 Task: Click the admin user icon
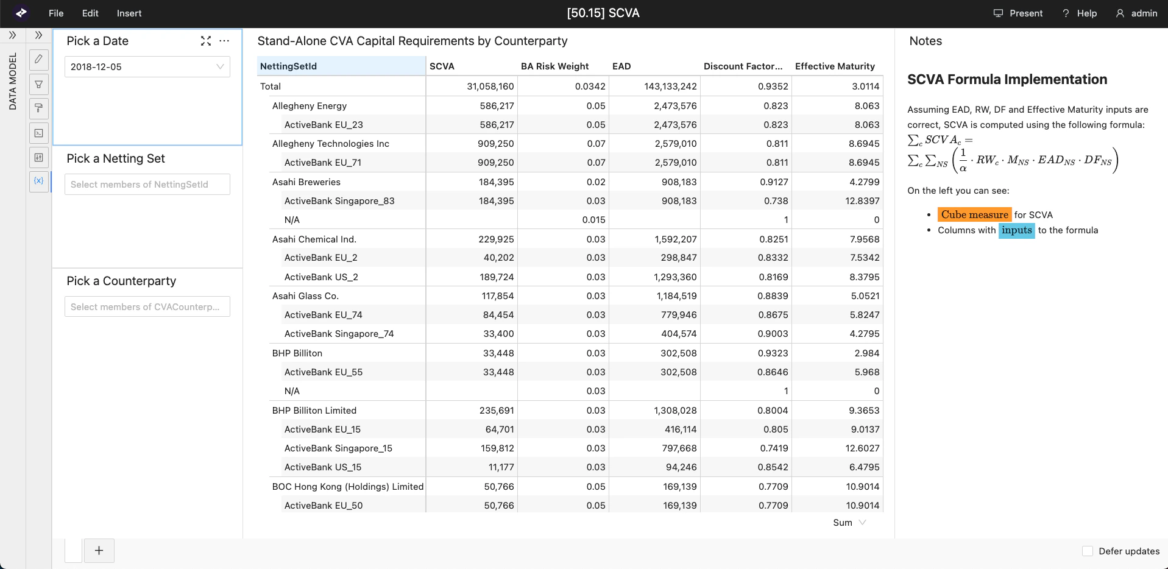point(1120,13)
